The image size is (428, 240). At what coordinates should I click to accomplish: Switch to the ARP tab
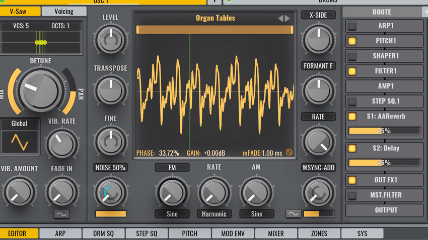60,233
